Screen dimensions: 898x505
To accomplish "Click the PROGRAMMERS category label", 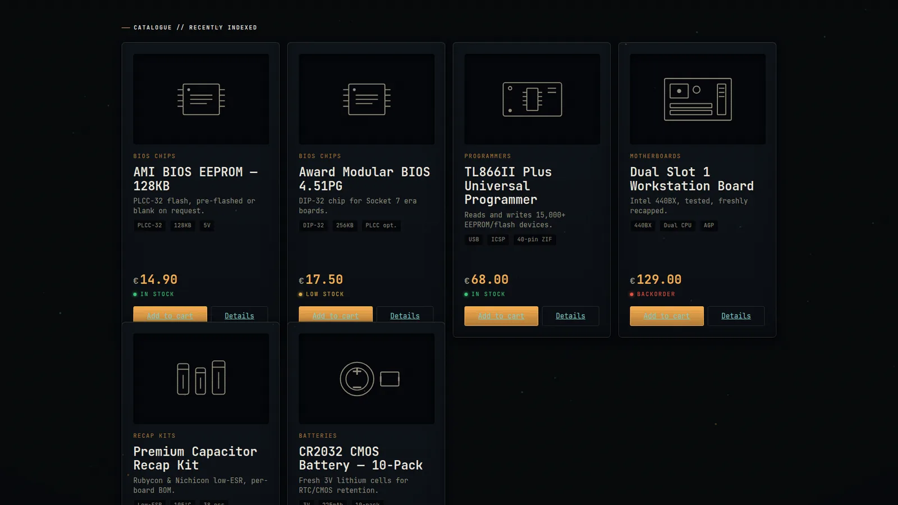I will (x=488, y=156).
